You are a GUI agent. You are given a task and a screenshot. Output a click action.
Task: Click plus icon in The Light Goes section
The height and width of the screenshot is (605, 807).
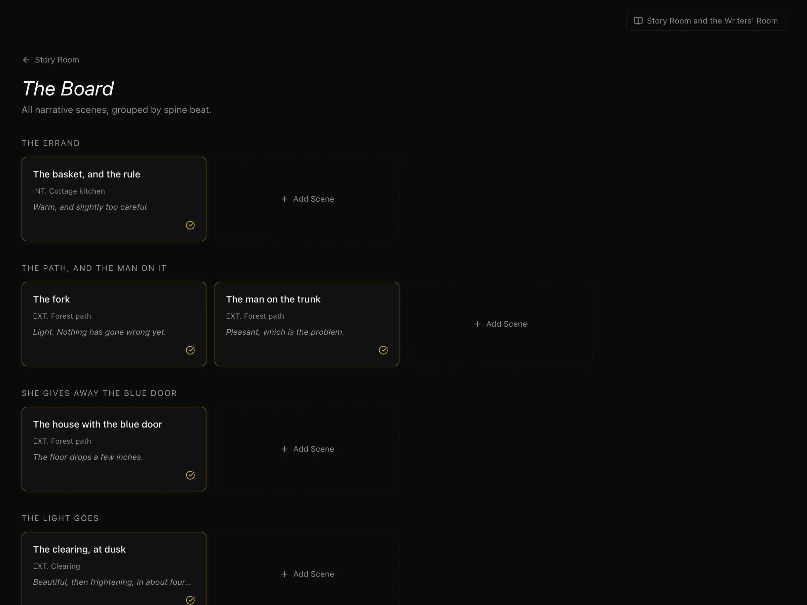tap(284, 574)
